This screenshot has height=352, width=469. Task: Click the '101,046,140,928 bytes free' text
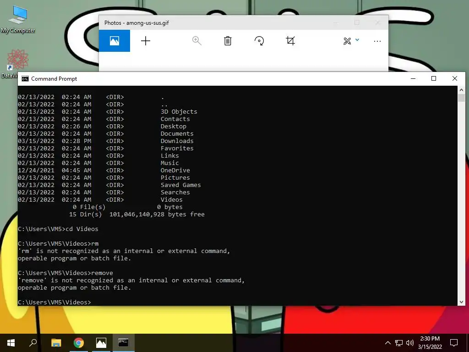(157, 214)
